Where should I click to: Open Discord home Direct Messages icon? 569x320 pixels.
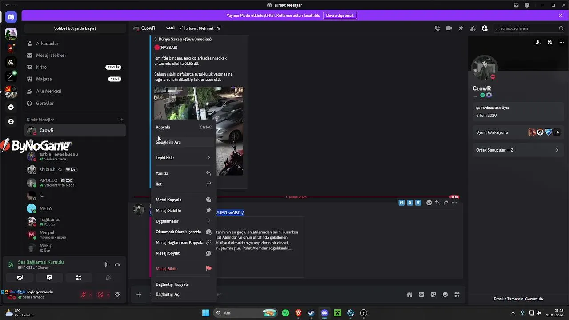click(11, 17)
